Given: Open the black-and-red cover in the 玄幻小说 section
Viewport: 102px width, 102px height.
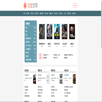Looking at the screenshot, I should [x=35, y=79].
